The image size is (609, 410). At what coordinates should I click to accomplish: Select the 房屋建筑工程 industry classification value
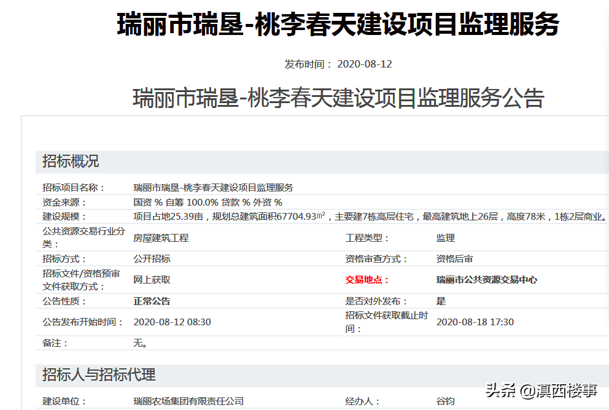click(161, 238)
